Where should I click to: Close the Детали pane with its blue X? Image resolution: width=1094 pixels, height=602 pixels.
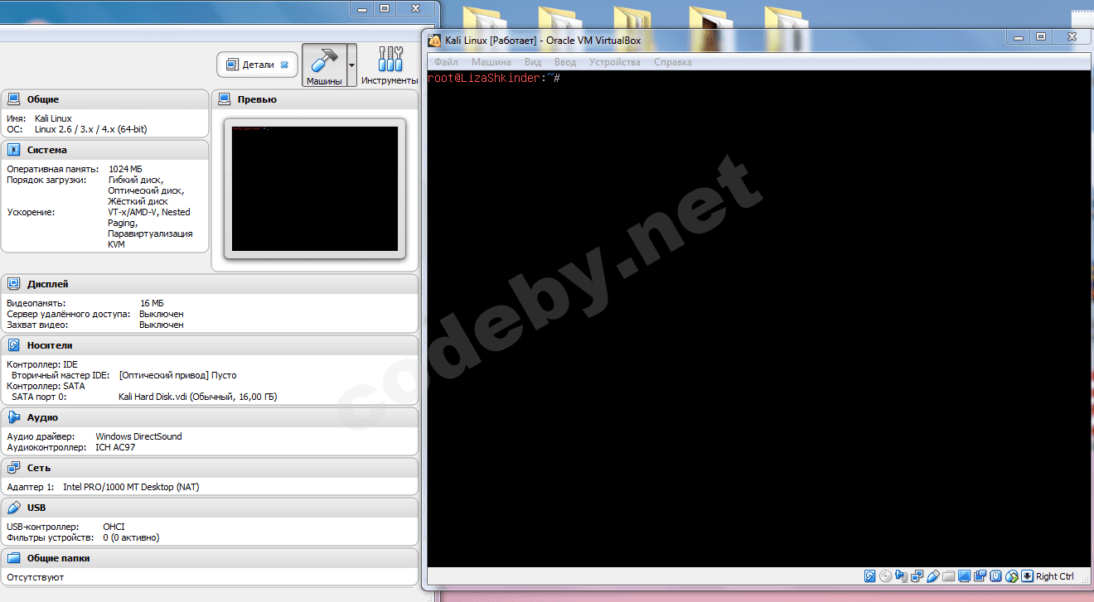click(284, 65)
